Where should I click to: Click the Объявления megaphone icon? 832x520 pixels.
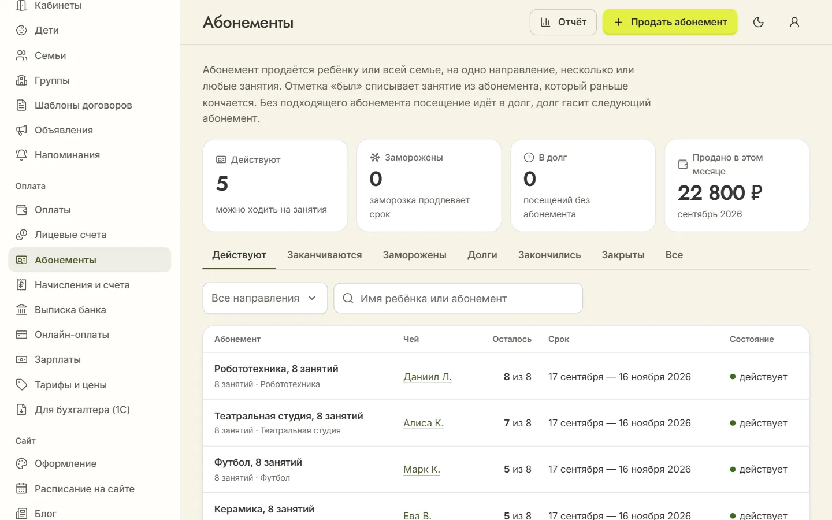coord(21,130)
